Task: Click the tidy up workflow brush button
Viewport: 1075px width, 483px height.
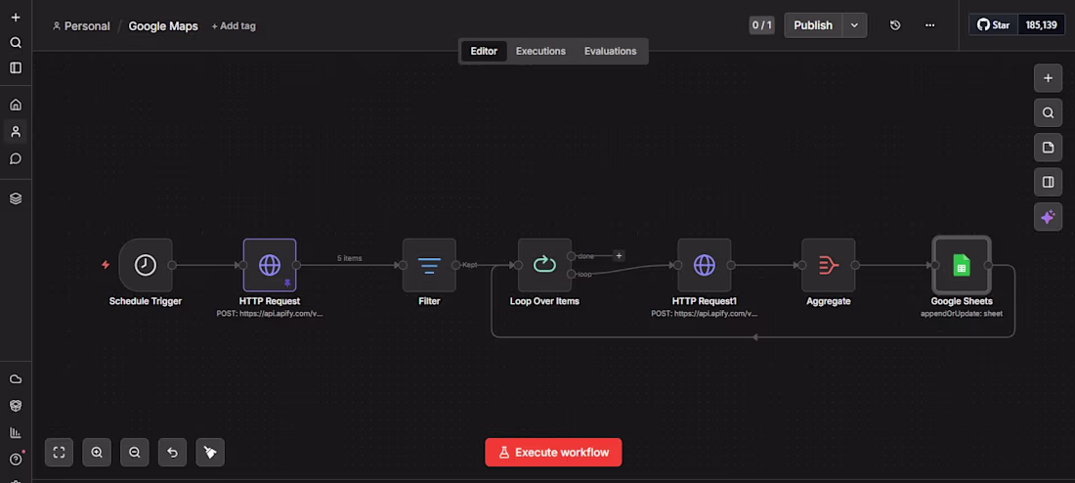Action: tap(210, 452)
